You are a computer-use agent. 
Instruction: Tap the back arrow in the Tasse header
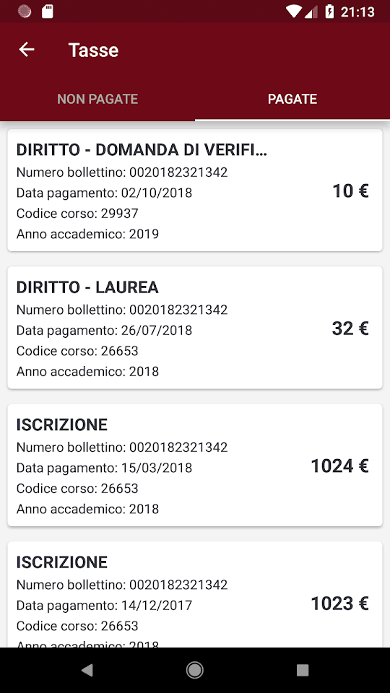(x=27, y=50)
